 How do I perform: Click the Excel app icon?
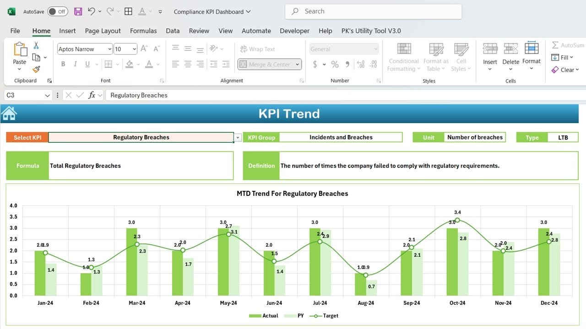pos(11,11)
